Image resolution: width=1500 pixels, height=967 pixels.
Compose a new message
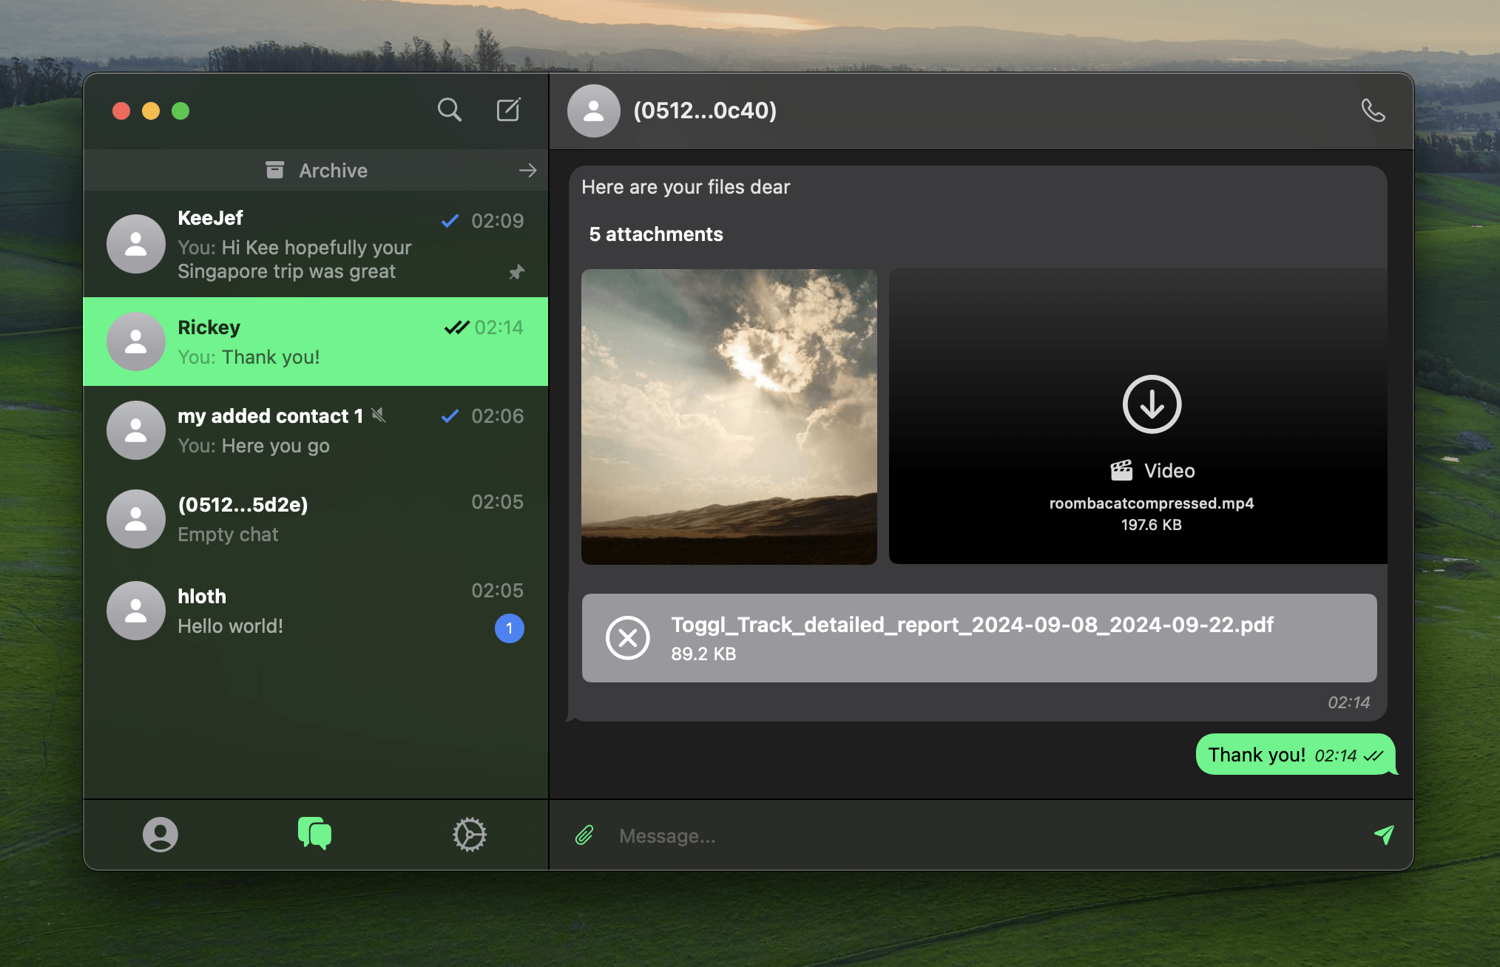coord(508,109)
